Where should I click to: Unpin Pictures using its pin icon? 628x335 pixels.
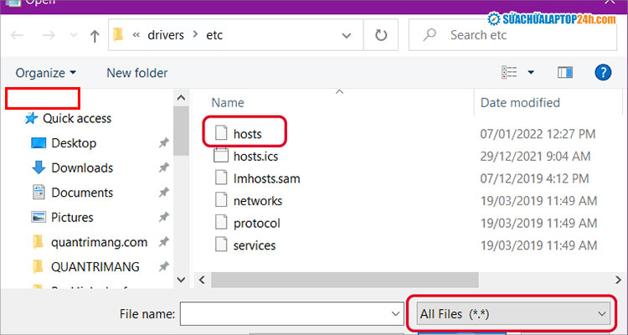[x=163, y=217]
